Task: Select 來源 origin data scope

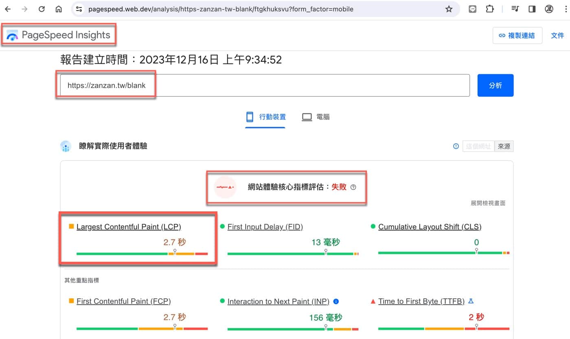Action: (x=504, y=146)
